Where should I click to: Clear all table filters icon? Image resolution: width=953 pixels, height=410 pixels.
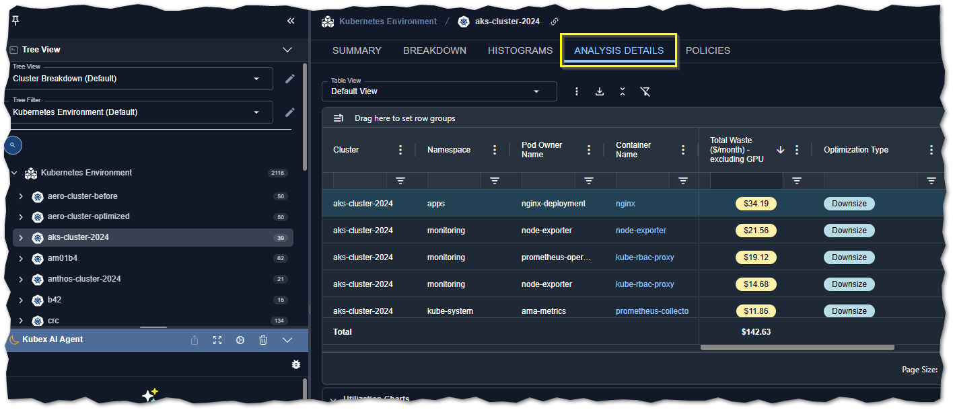pyautogui.click(x=645, y=91)
